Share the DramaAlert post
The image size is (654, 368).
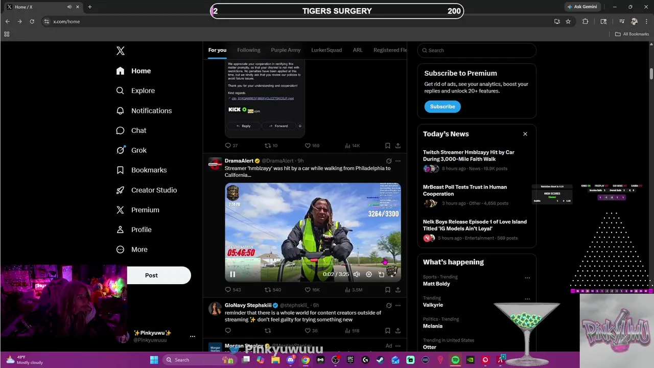coord(398,290)
